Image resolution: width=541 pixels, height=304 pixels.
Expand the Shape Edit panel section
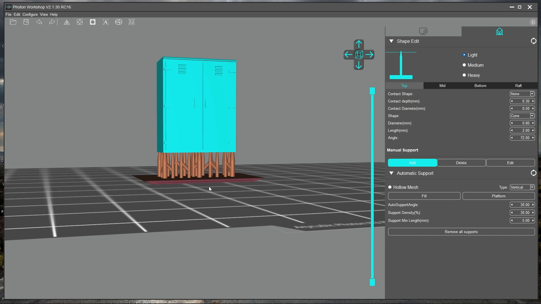pos(392,41)
